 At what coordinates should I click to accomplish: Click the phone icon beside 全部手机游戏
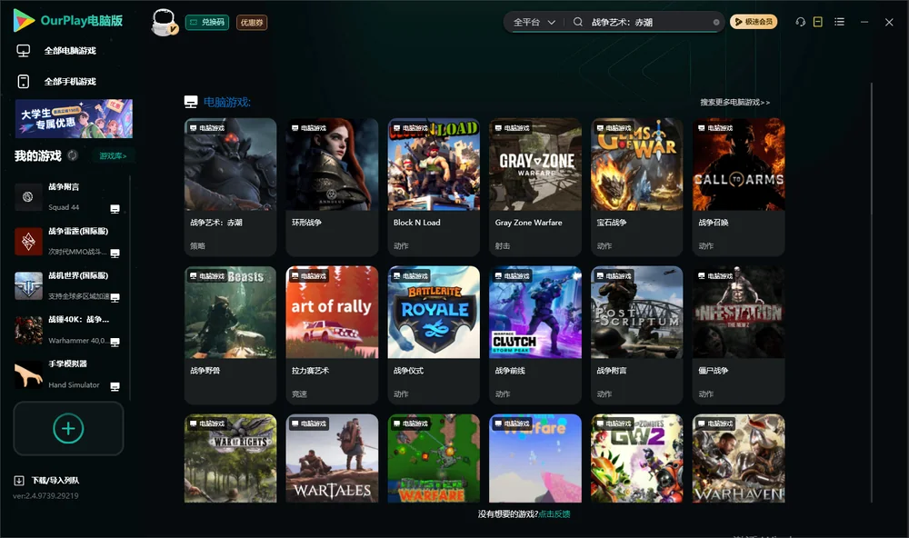point(24,81)
